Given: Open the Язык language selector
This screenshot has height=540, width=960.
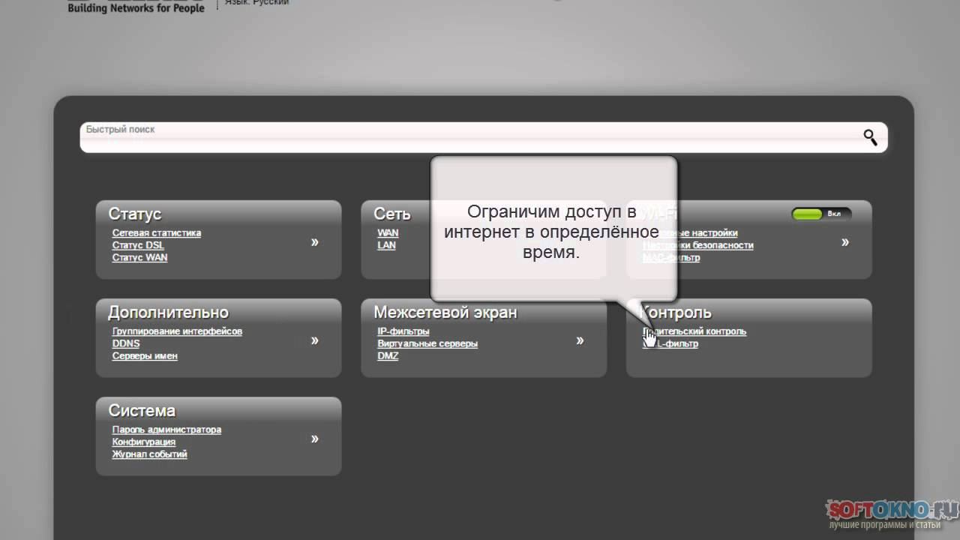Looking at the screenshot, I should pyautogui.click(x=256, y=2).
